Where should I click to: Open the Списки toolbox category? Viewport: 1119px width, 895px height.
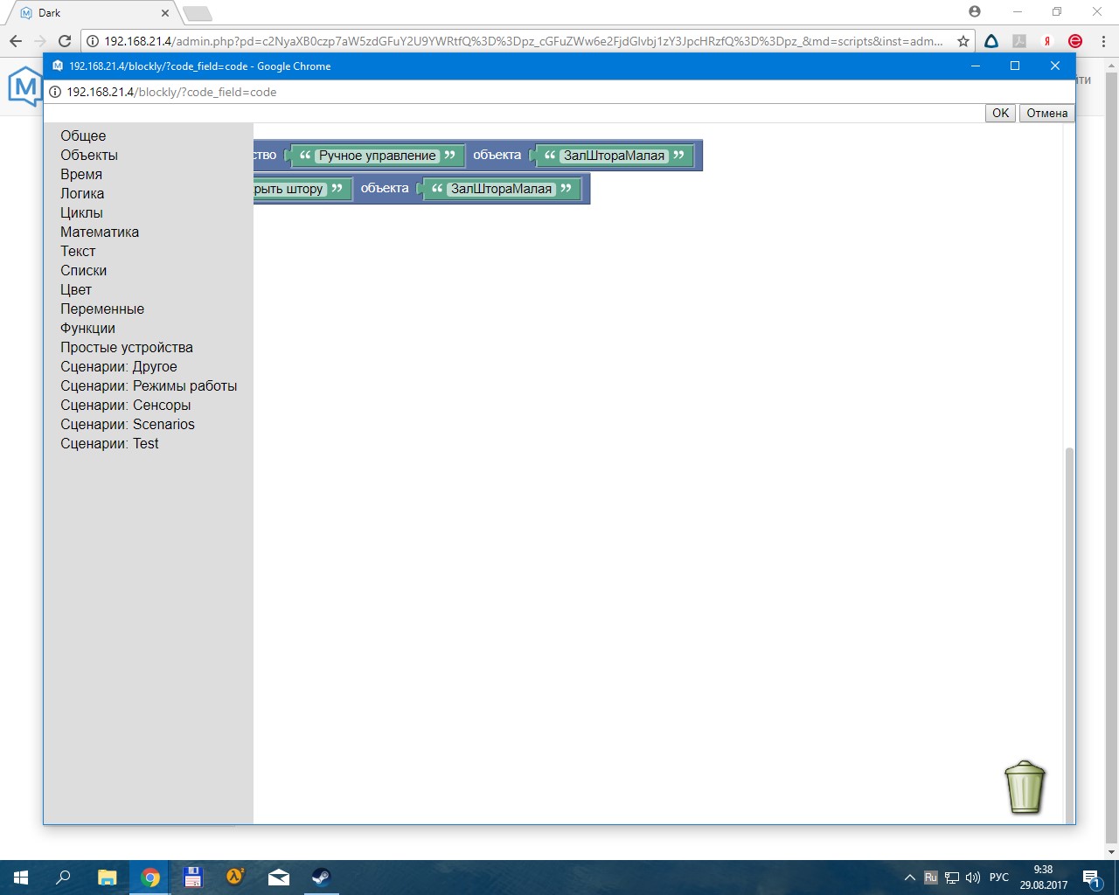tap(83, 270)
